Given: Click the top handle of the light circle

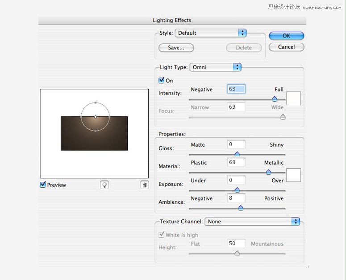Looking at the screenshot, I should 96,103.
